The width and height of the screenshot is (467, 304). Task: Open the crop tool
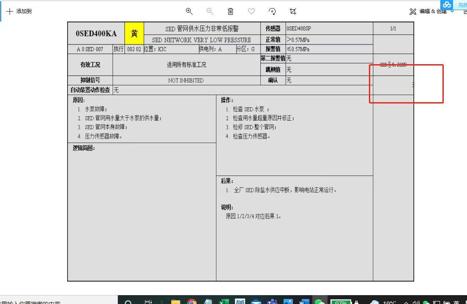coord(293,11)
